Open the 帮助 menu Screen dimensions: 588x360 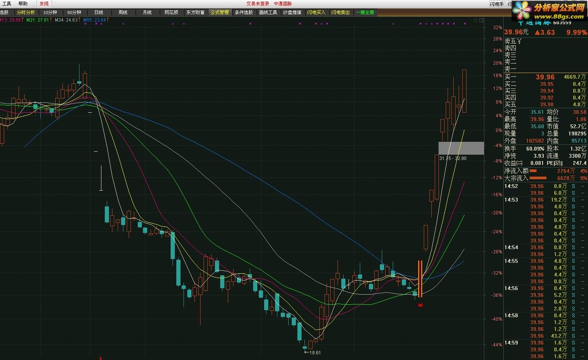23,4
